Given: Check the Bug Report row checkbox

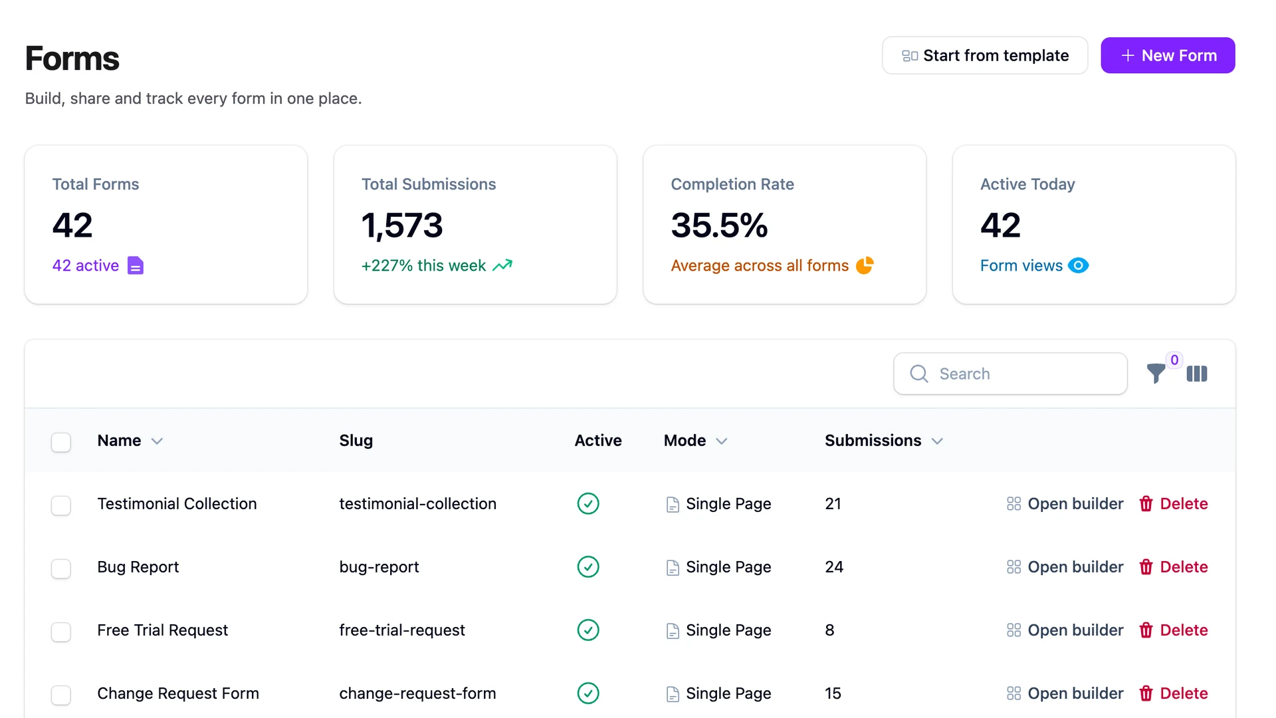Looking at the screenshot, I should click(x=61, y=568).
